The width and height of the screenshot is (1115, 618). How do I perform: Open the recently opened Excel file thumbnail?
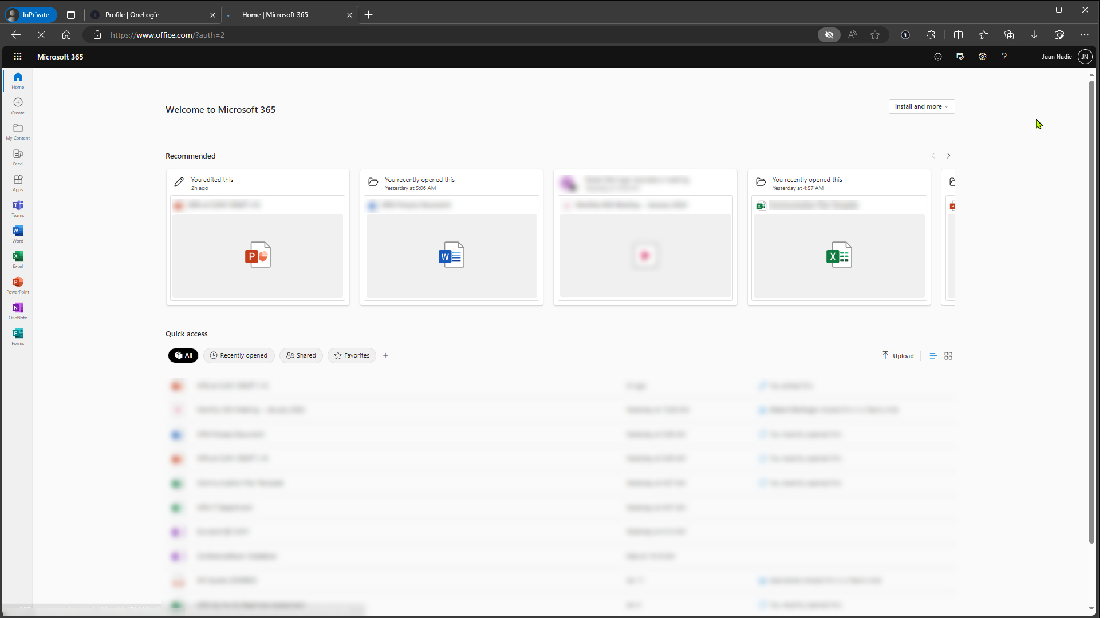(x=838, y=255)
